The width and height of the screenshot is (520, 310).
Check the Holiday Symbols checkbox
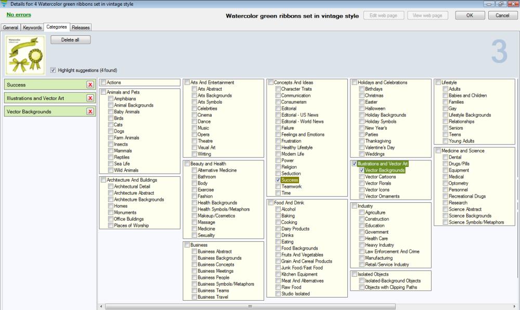362,121
